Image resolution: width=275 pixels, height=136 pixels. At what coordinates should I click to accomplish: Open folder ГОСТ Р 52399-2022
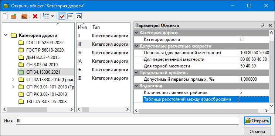[45, 43]
